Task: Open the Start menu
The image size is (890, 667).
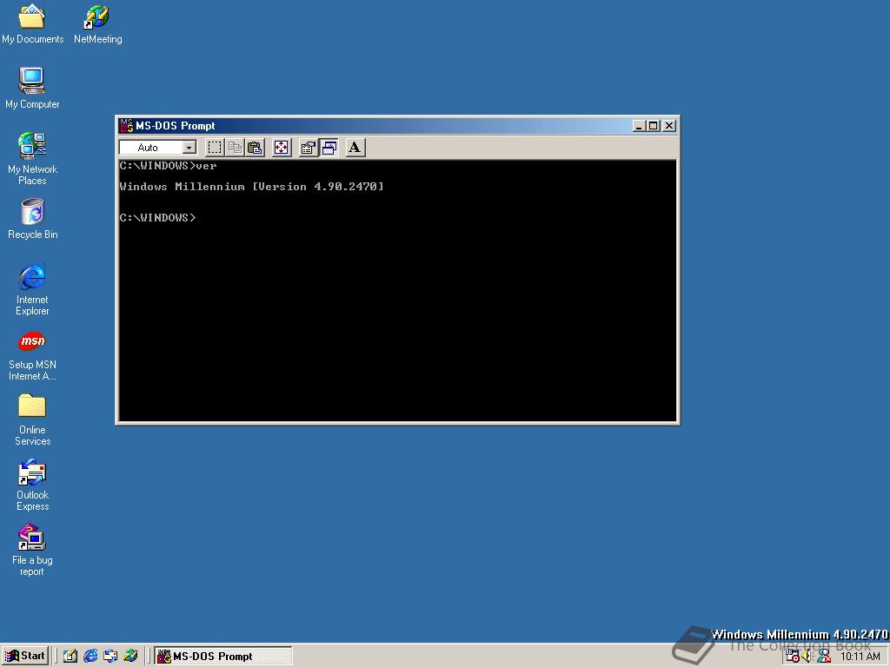Action: 25,657
